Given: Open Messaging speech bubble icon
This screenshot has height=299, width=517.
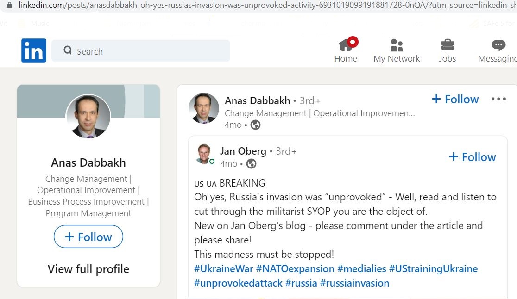Looking at the screenshot, I should click(x=498, y=45).
